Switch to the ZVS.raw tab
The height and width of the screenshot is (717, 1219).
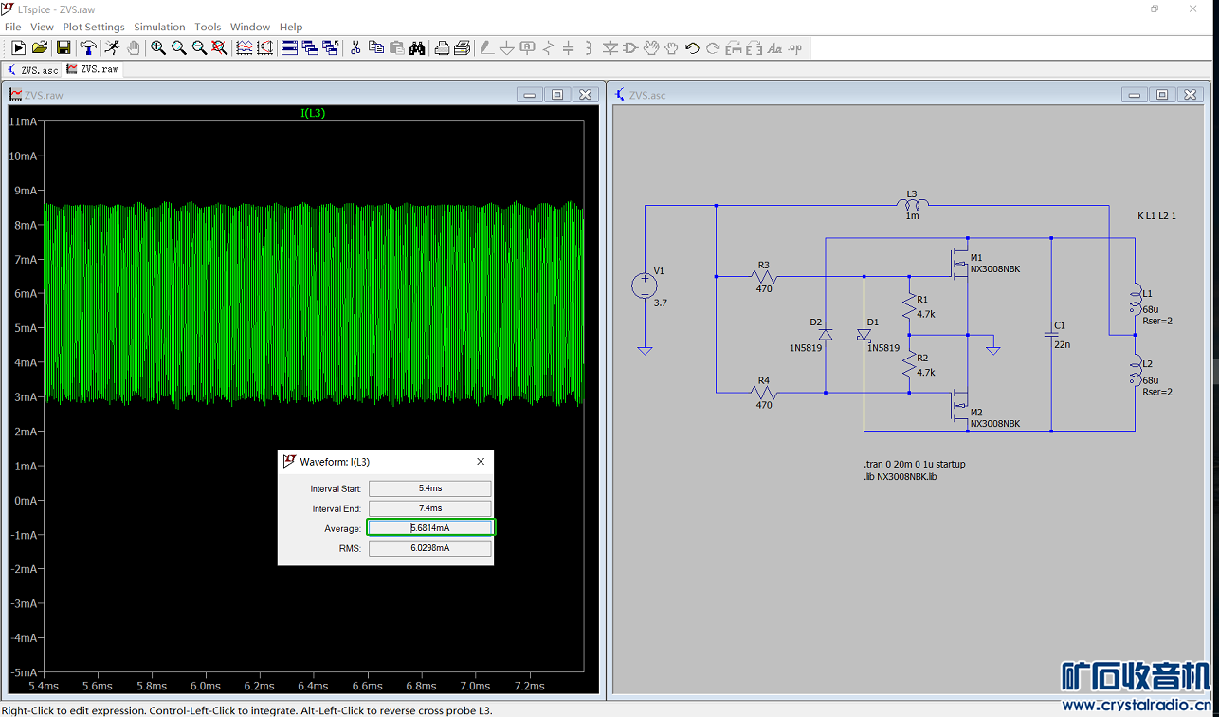point(93,69)
